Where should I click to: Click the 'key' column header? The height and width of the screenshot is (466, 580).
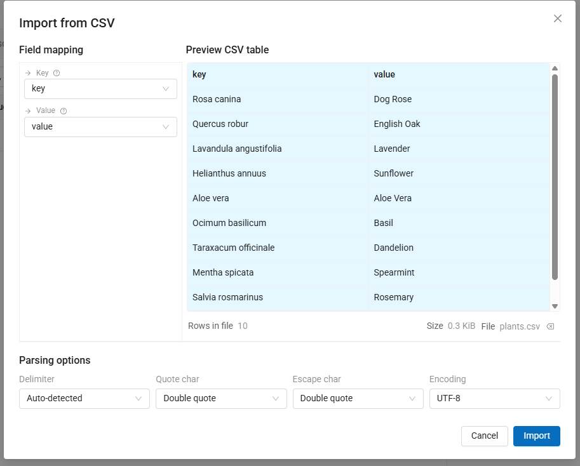[x=278, y=75]
